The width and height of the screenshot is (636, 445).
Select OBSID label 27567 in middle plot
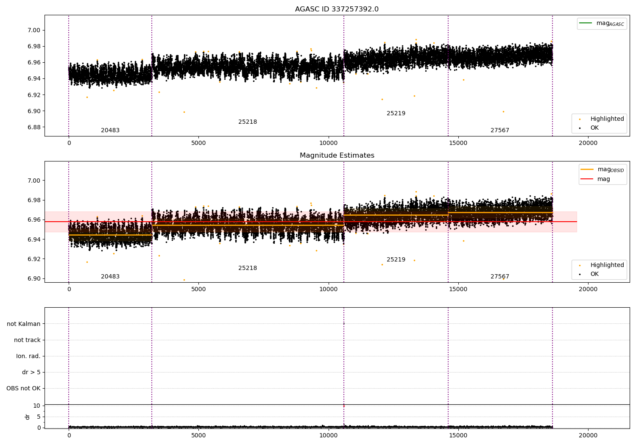coord(499,277)
